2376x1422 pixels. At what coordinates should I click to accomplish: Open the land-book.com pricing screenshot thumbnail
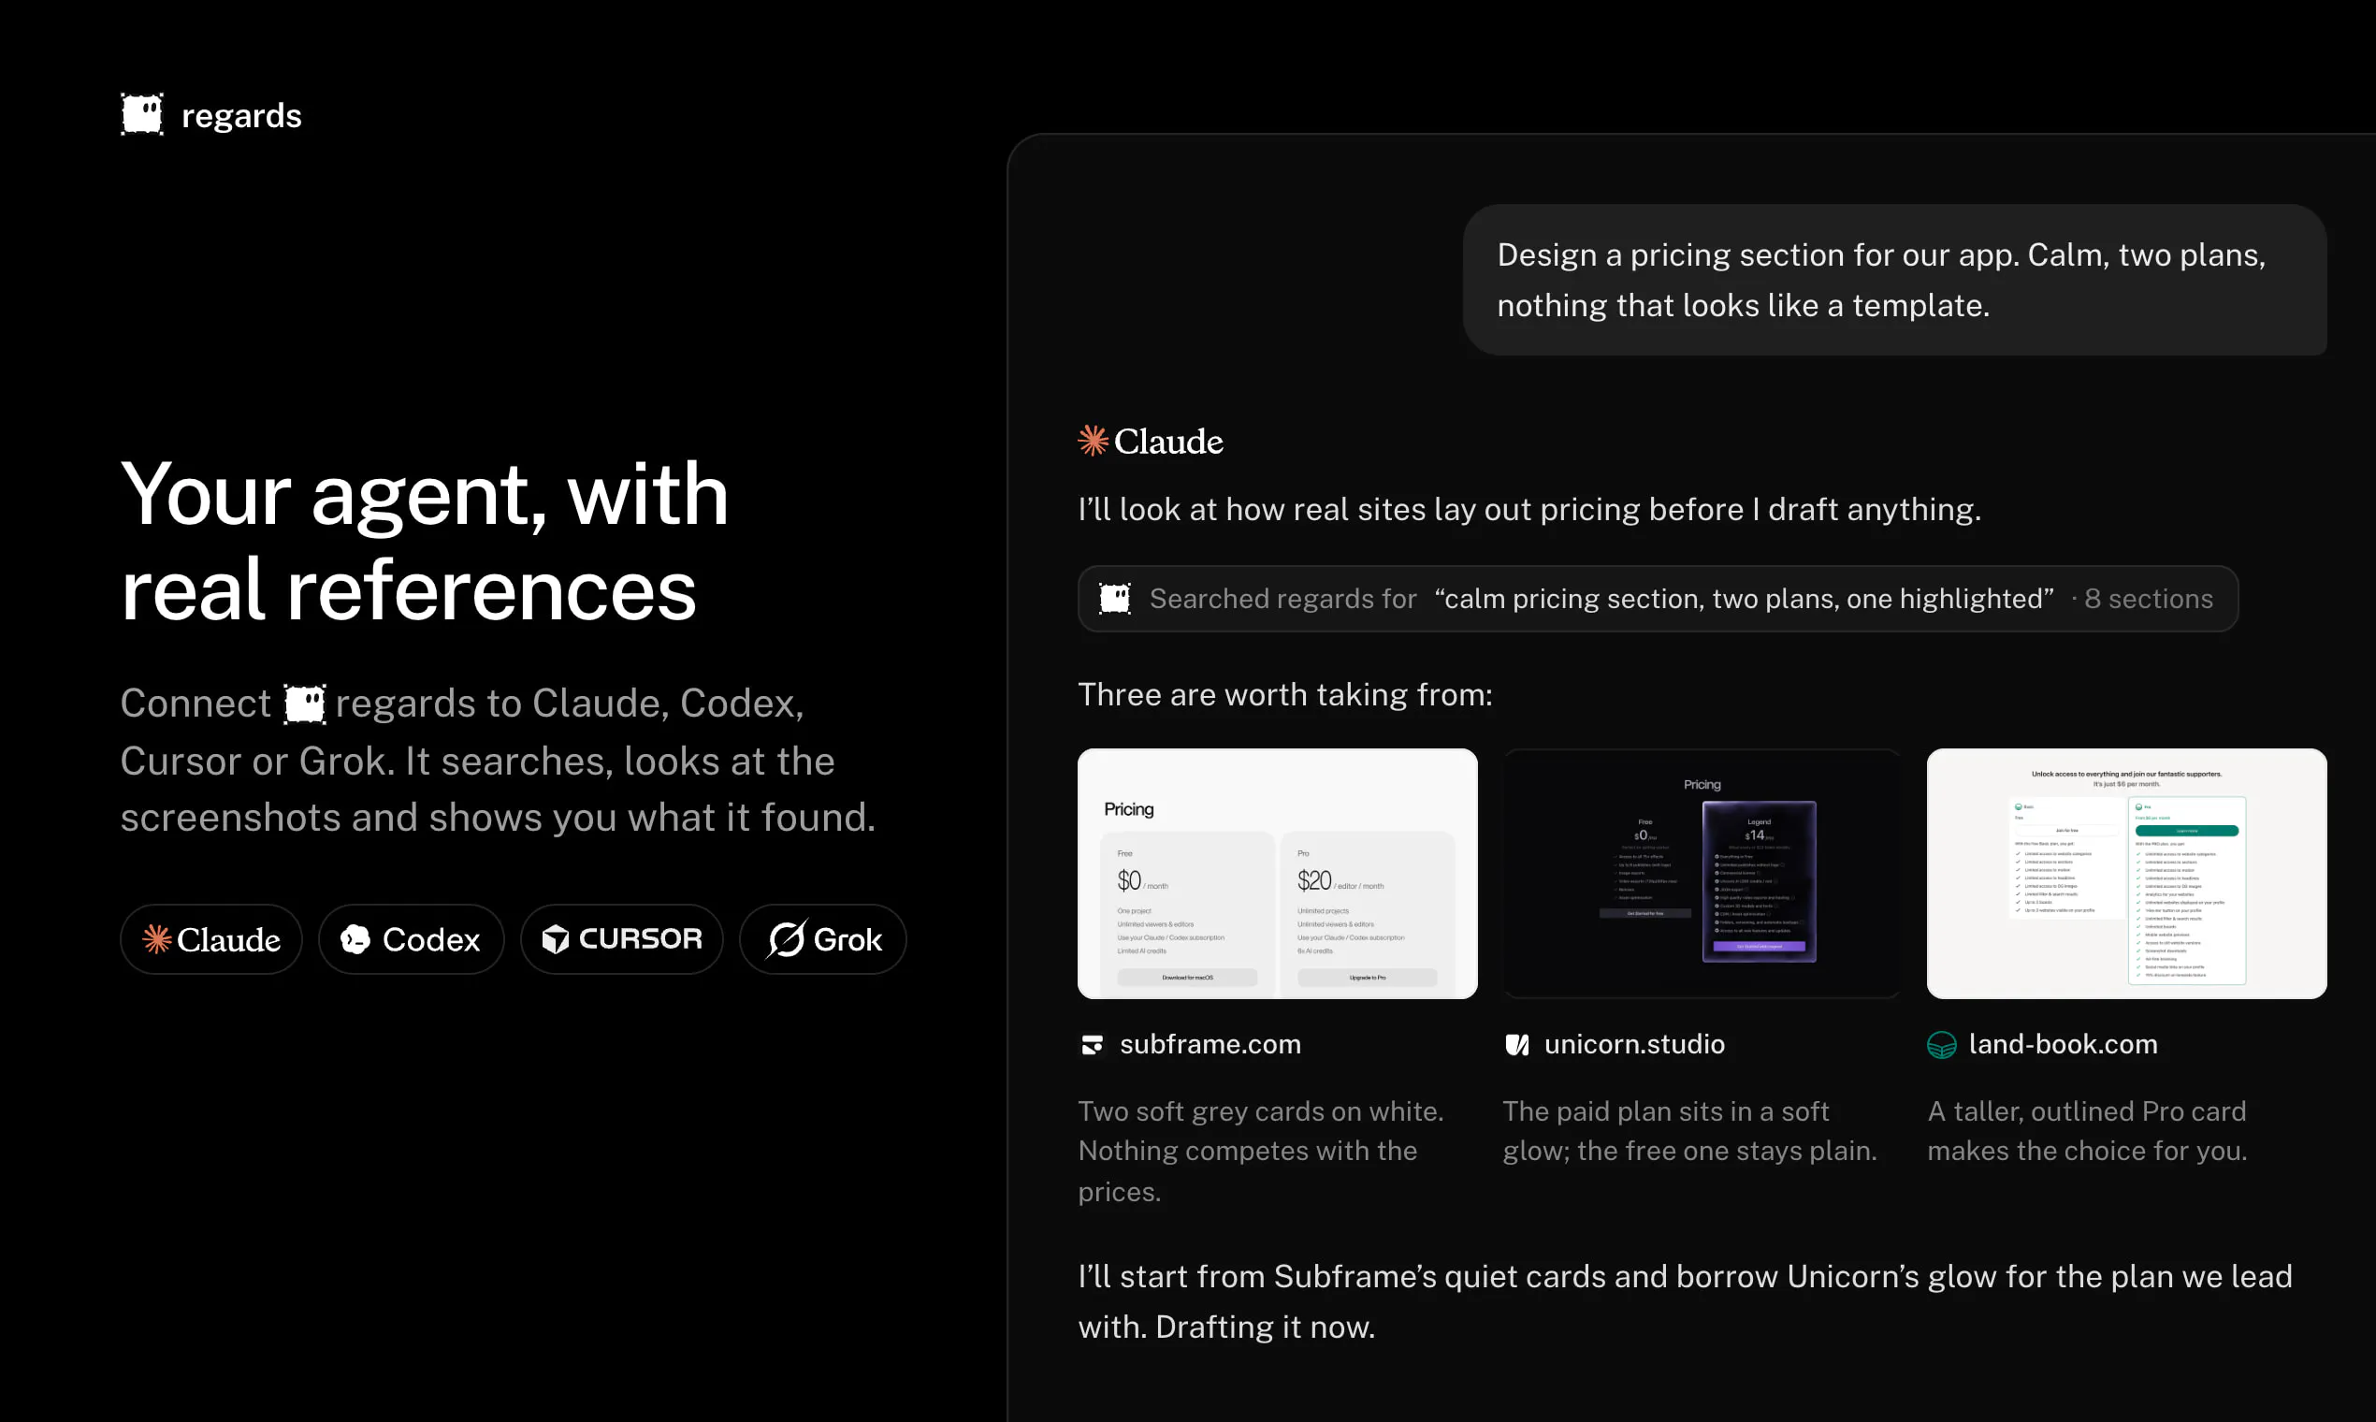click(x=2127, y=874)
